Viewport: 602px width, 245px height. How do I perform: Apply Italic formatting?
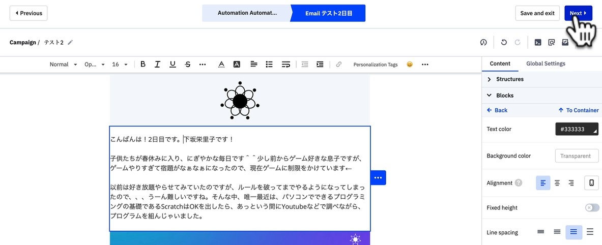(157, 65)
